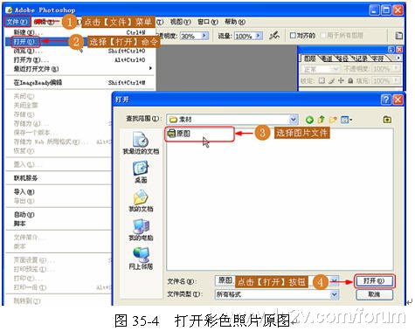Toggle lock image pixels brush icon
The width and height of the screenshot is (415, 331).
(331, 80)
